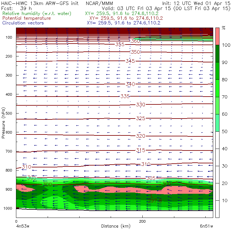
Task: Click the '300' pressure axis tick label
Action: coord(9,75)
